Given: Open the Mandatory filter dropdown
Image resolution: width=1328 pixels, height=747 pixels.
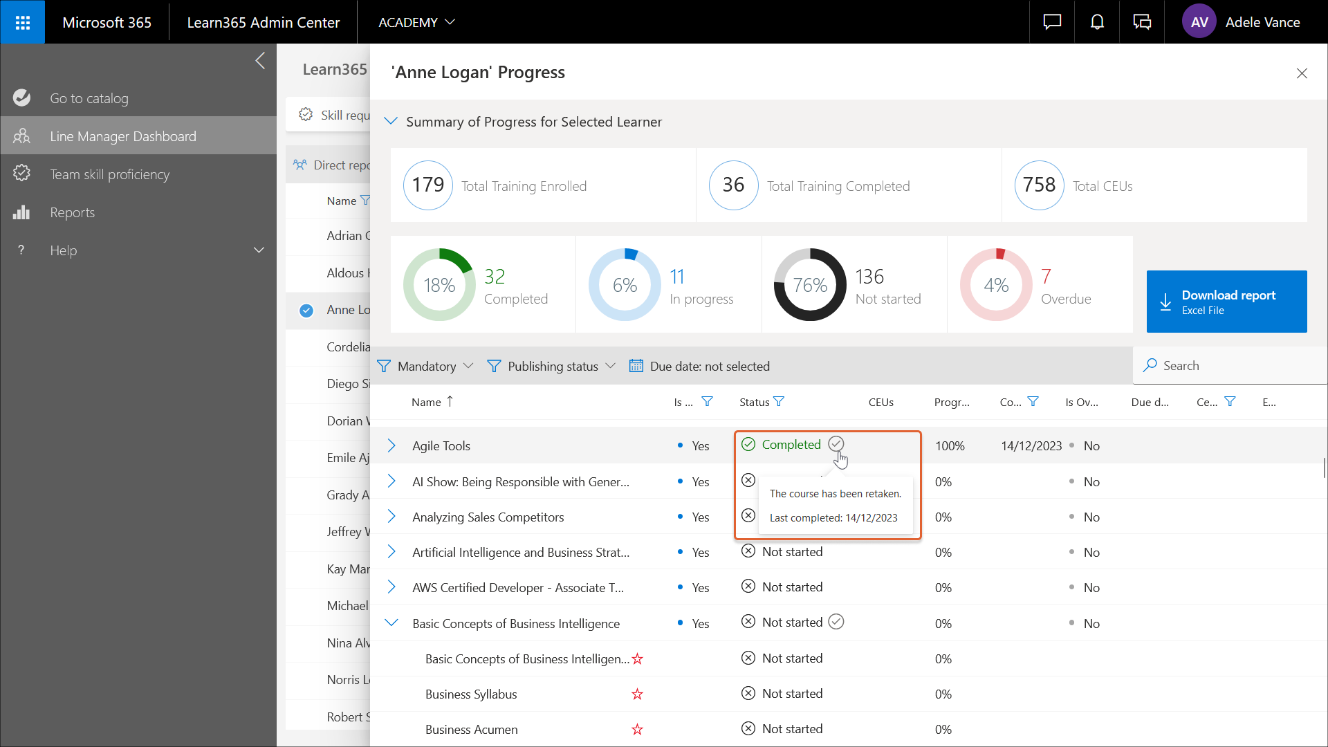Looking at the screenshot, I should click(x=425, y=366).
